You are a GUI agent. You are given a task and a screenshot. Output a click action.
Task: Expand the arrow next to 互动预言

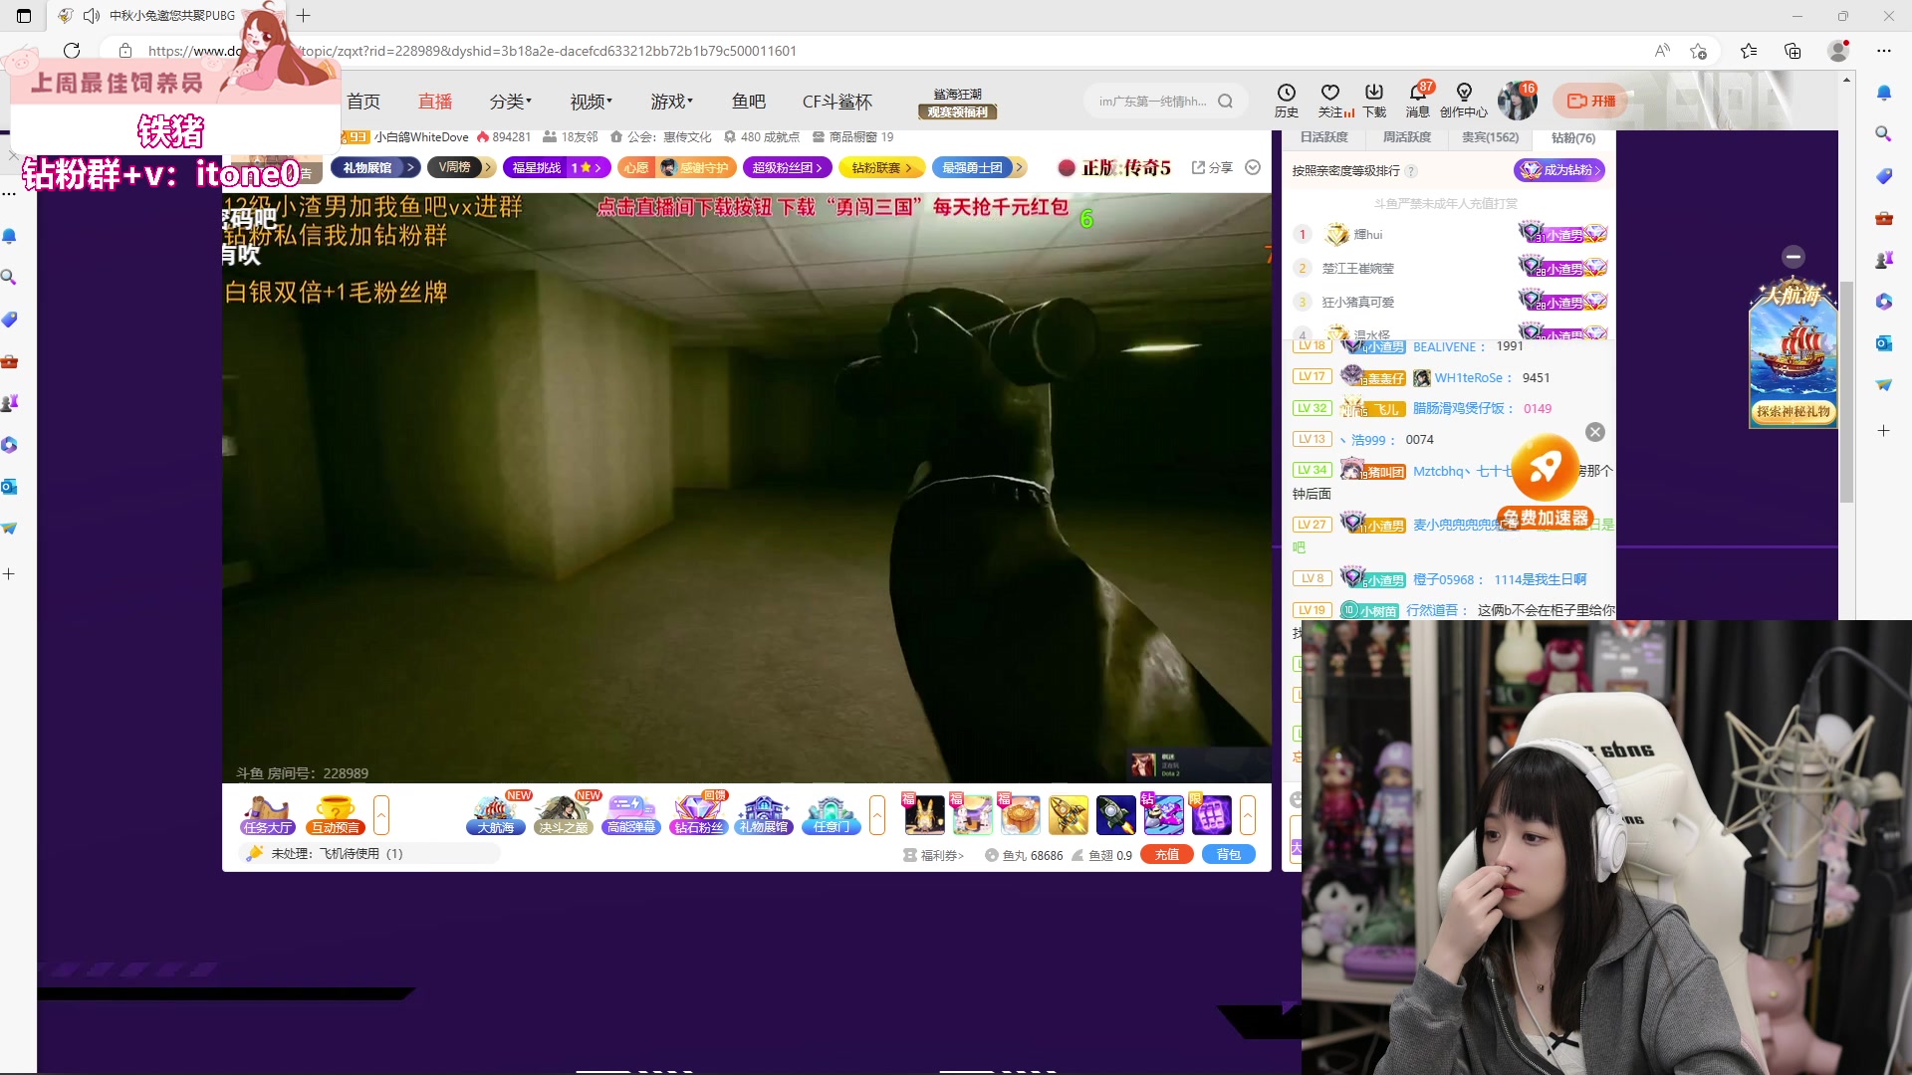[381, 815]
